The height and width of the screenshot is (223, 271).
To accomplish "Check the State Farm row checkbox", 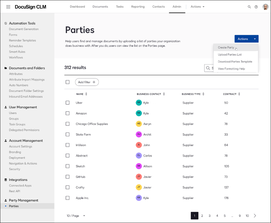I will tap(67, 134).
